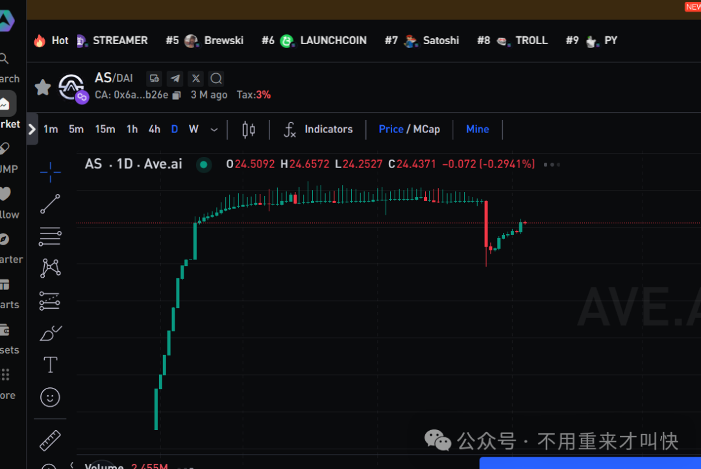Select the trend line drawing tool
Image resolution: width=701 pixels, height=469 pixels.
click(50, 204)
